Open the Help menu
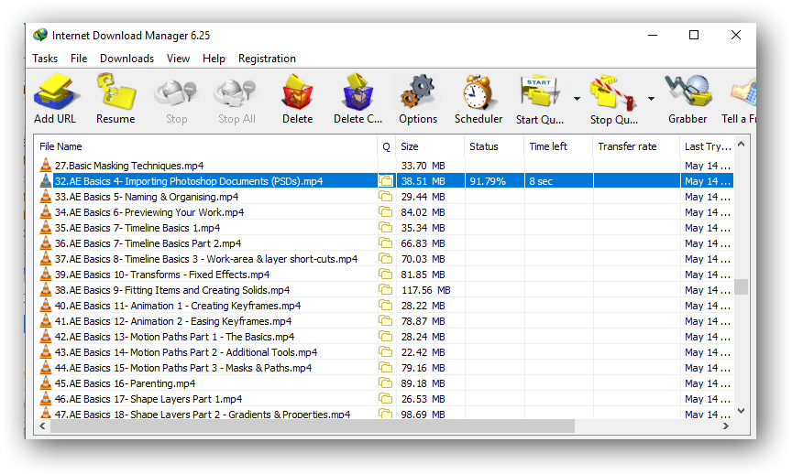 (214, 59)
